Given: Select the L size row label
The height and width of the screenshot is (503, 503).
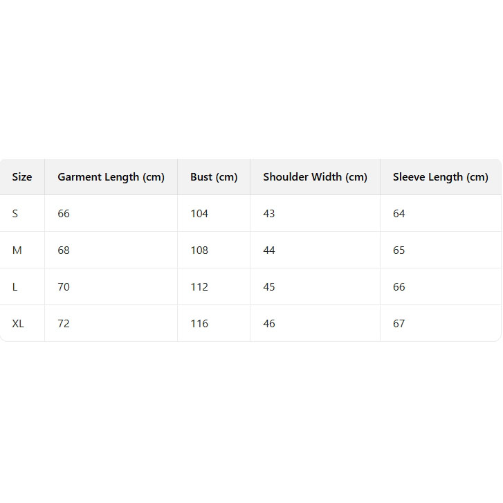Looking at the screenshot, I should point(15,287).
